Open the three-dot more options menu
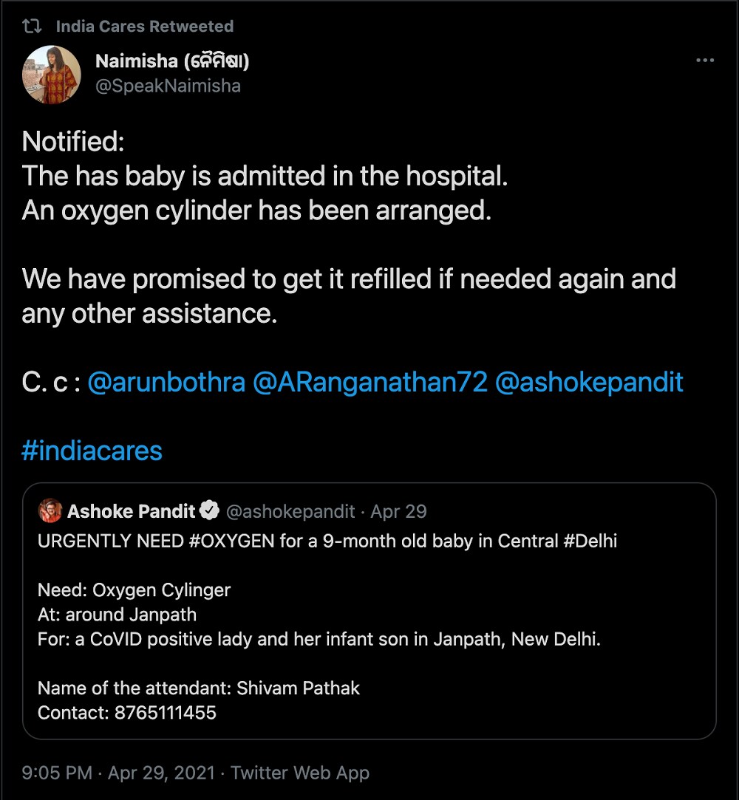This screenshot has width=739, height=800. tap(705, 61)
